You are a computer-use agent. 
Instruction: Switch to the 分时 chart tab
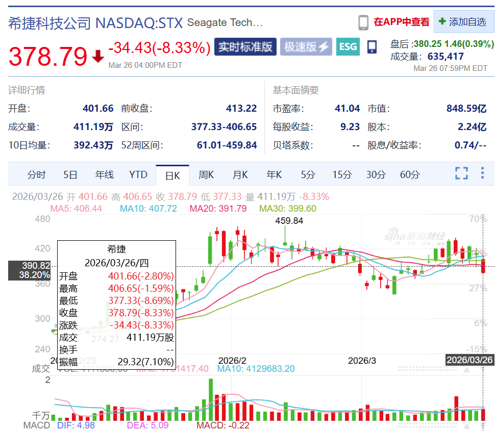click(x=36, y=174)
